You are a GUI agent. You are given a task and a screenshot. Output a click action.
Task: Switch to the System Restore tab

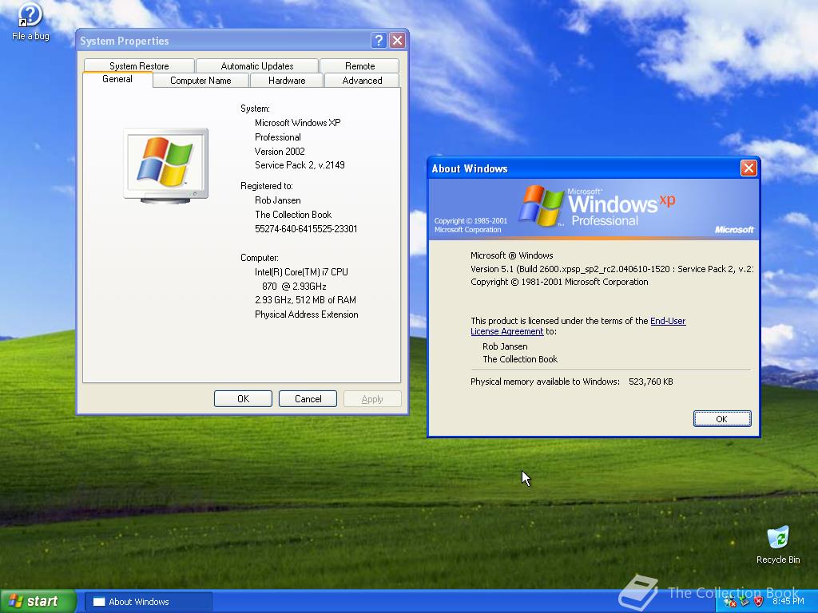tap(139, 66)
